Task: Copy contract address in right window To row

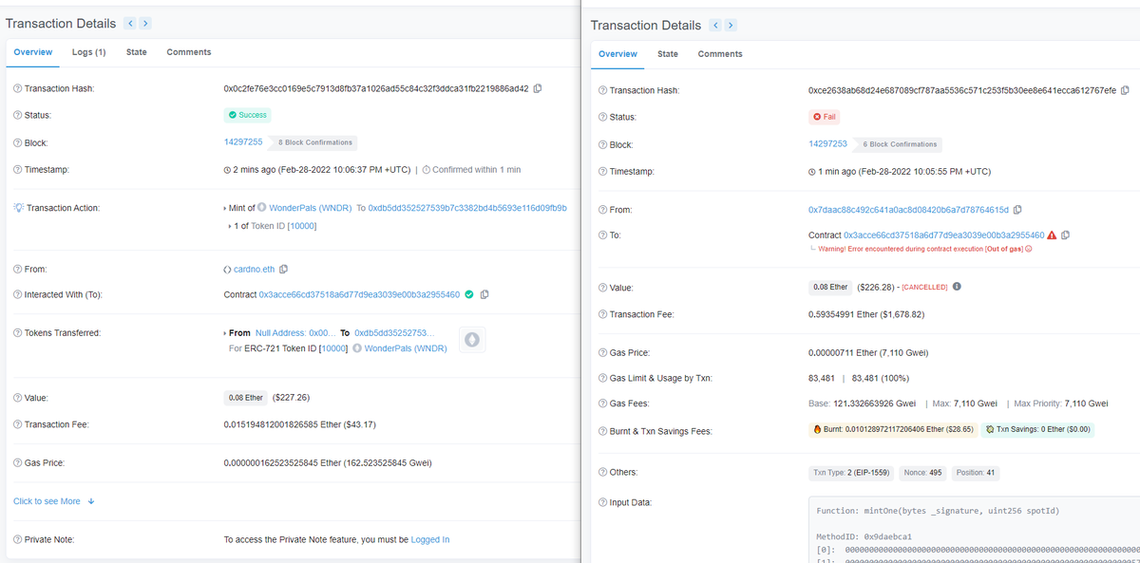Action: (x=1065, y=235)
